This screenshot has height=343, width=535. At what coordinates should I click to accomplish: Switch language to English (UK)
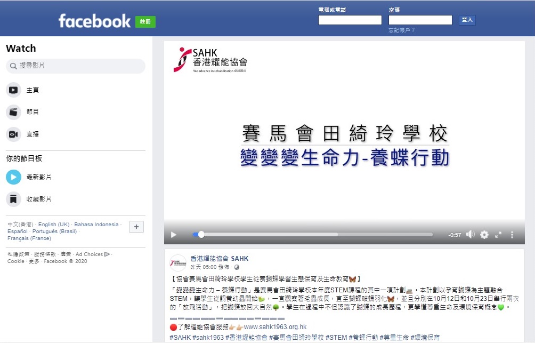54,225
